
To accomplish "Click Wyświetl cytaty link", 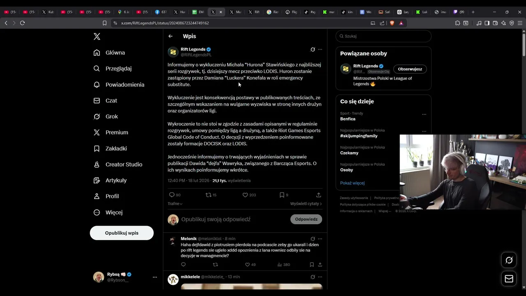I will point(306,203).
